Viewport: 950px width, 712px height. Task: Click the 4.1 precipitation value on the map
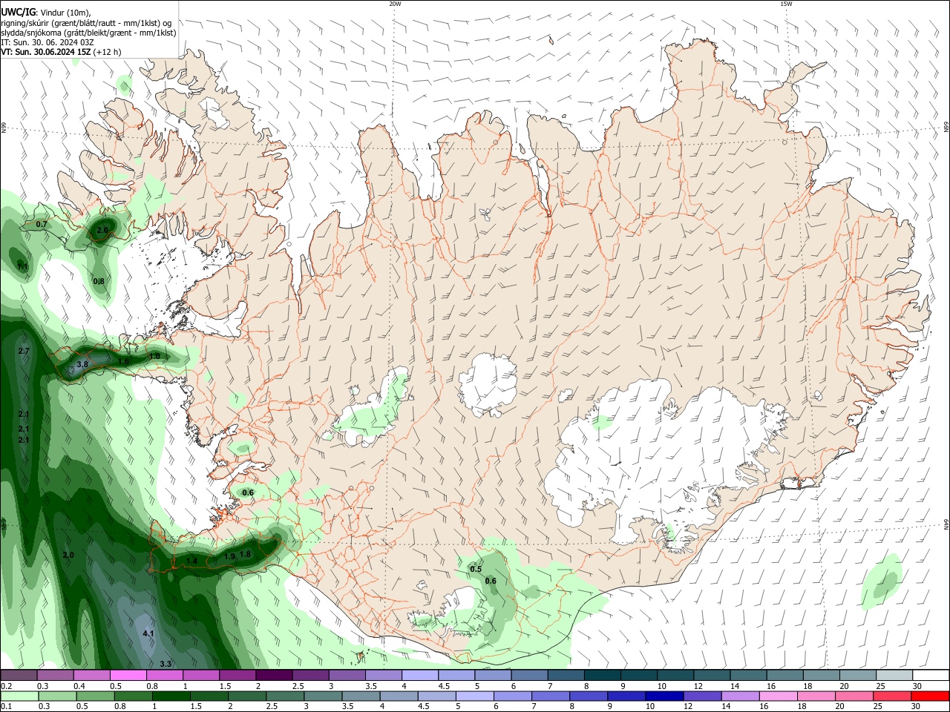point(148,633)
